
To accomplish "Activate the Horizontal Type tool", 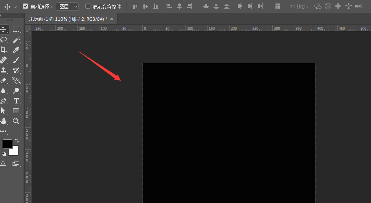I will [17, 101].
